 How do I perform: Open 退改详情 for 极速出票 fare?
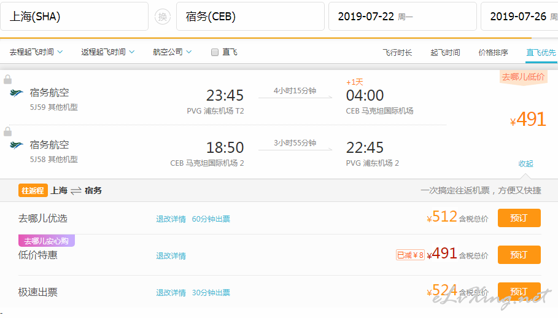pyautogui.click(x=171, y=293)
